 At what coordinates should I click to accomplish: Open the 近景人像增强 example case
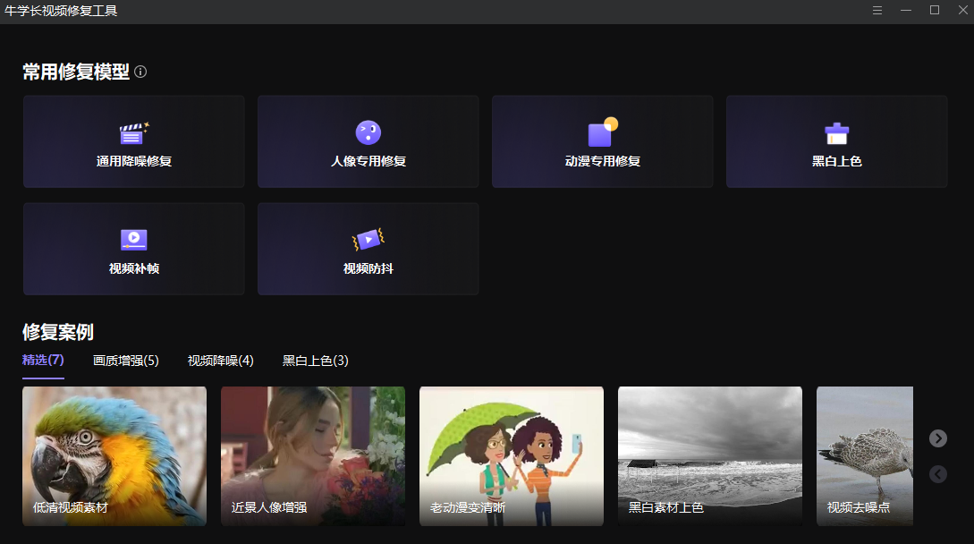(312, 456)
